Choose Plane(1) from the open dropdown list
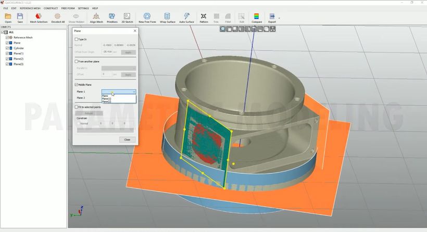The width and height of the screenshot is (427, 232). pos(119,99)
